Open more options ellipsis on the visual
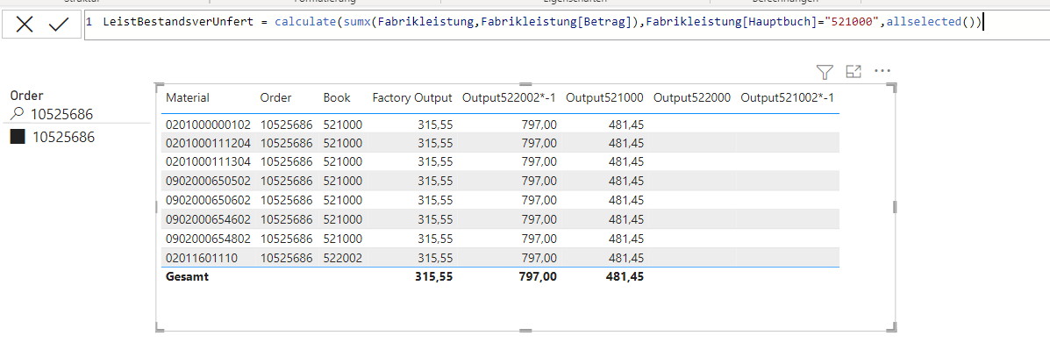Viewport: 1050px width, 364px height. point(882,71)
